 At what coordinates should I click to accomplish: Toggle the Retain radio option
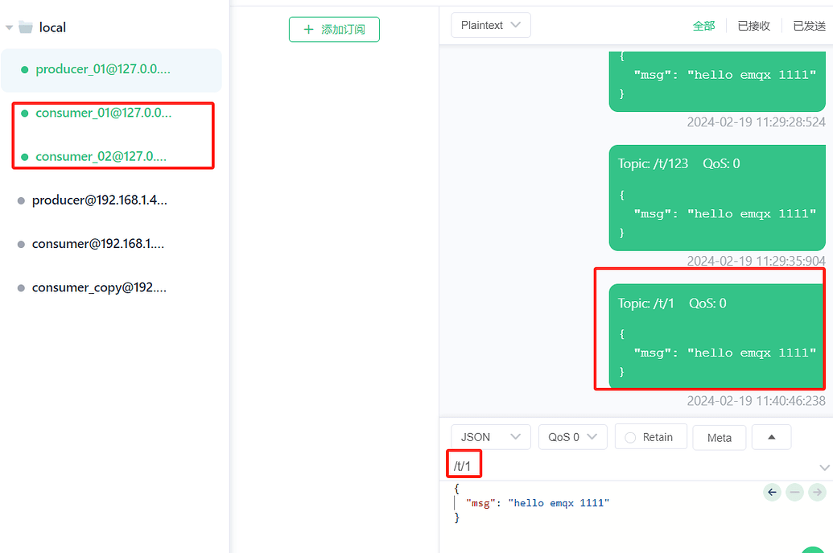(x=630, y=437)
